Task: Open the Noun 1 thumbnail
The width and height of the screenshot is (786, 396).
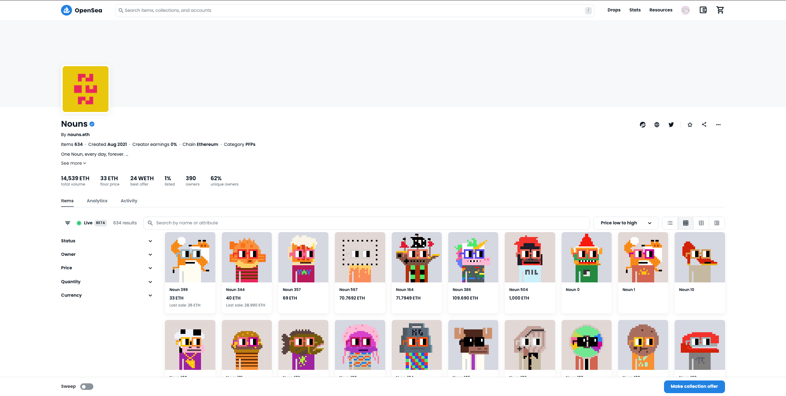Action: [643, 257]
